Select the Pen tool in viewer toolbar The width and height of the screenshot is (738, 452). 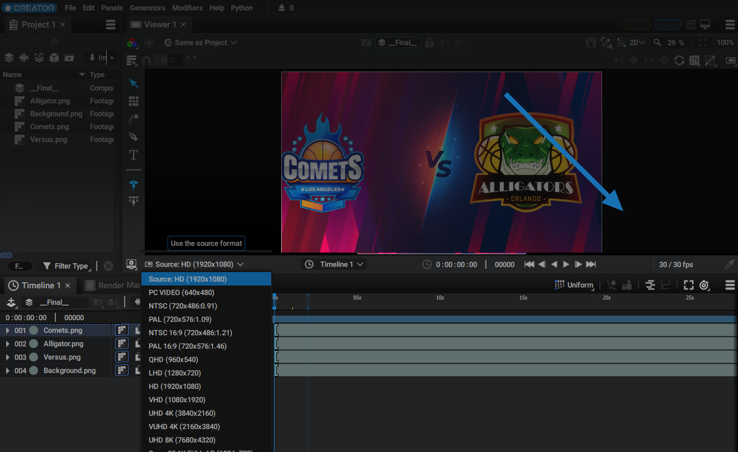(x=134, y=136)
